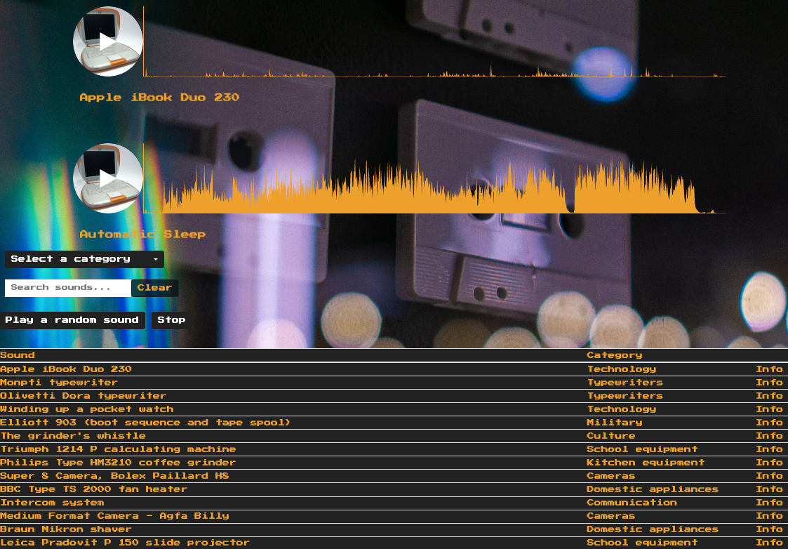Select Winding up a pocket watch

click(87, 409)
